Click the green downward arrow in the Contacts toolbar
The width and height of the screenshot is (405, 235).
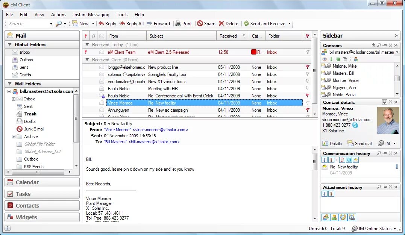pyautogui.click(x=331, y=59)
